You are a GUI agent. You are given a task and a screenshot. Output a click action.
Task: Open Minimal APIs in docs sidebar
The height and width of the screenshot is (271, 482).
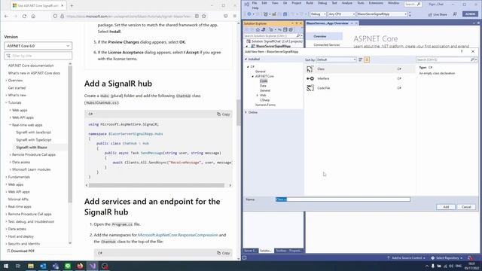tap(18, 199)
